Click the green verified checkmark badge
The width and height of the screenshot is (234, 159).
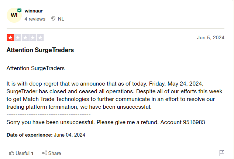(x=20, y=10)
